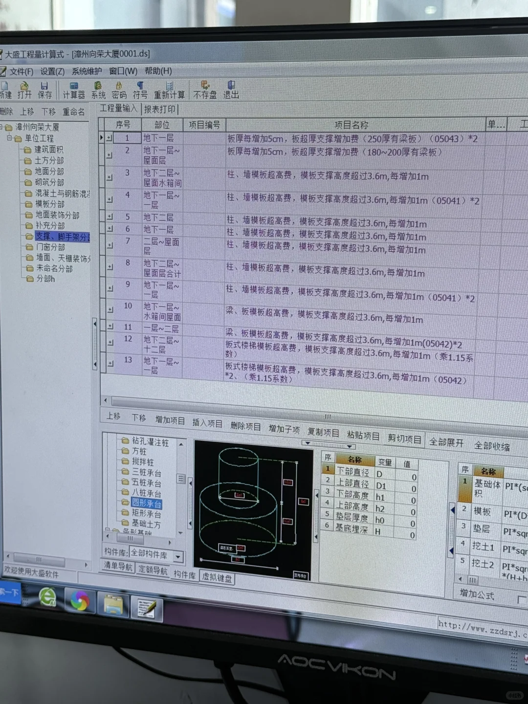Click the 剪切项目 button
The height and width of the screenshot is (704, 528).
tap(404, 439)
